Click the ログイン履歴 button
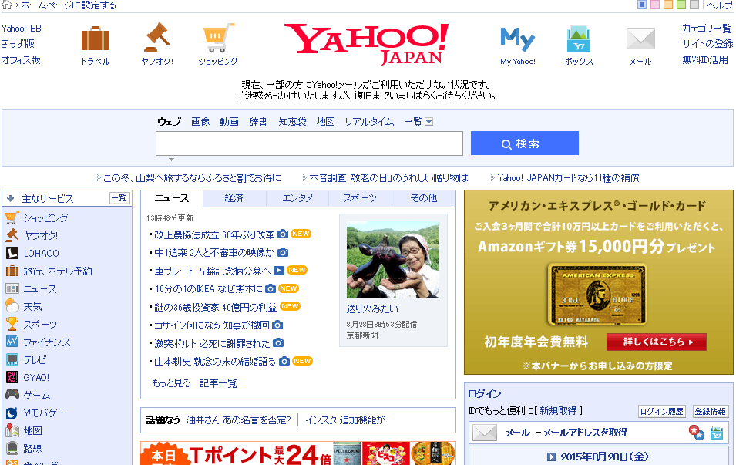 (x=662, y=412)
